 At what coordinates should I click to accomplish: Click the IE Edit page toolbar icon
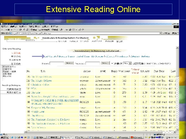click(74, 30)
